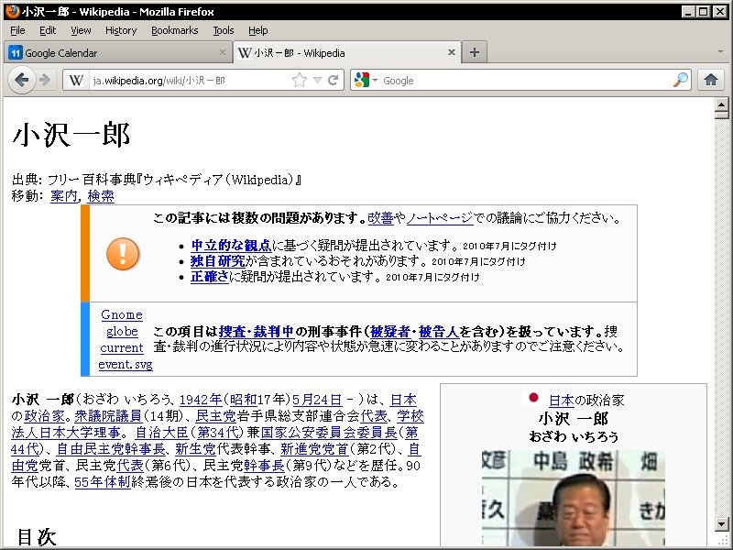Expand the list all tabs arrow

click(720, 52)
